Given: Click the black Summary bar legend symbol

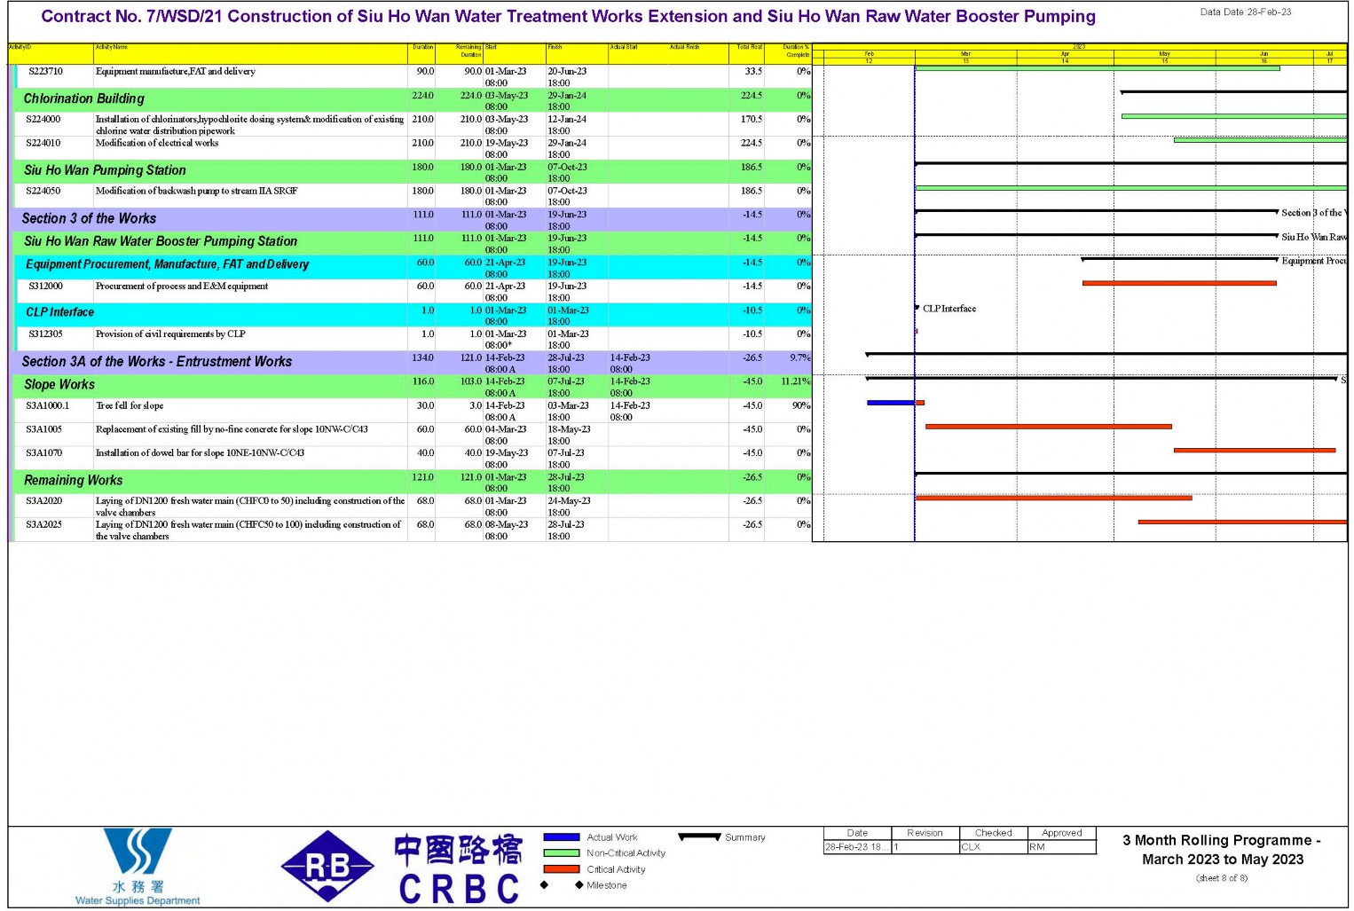Looking at the screenshot, I should click(x=699, y=836).
